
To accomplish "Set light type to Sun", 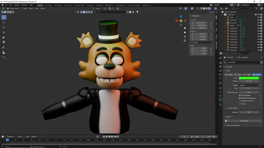I will pos(238,75).
